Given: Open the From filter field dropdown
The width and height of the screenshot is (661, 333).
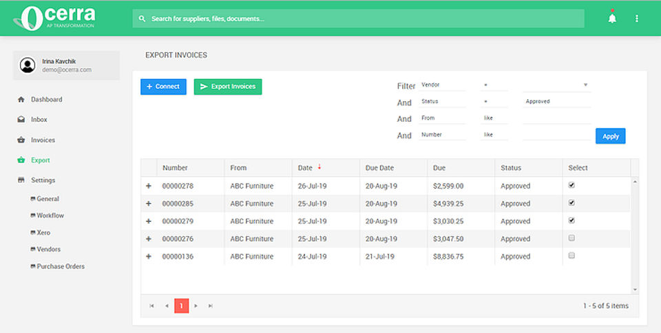Looking at the screenshot, I should click(442, 118).
